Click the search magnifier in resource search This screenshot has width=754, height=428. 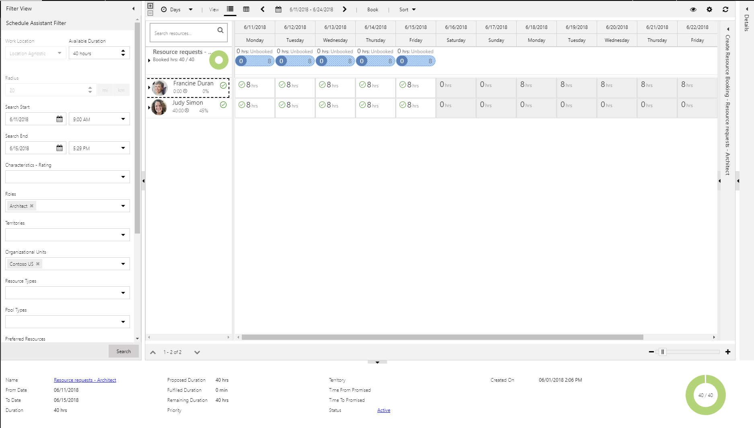(220, 30)
